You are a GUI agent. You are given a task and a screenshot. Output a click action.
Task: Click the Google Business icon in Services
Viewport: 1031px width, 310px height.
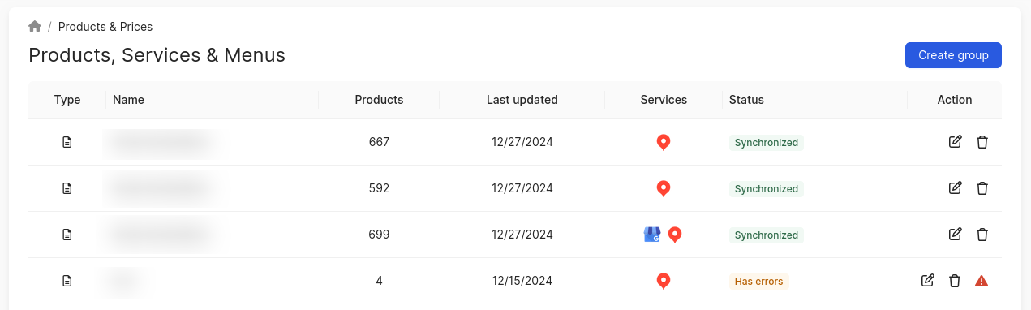(651, 235)
